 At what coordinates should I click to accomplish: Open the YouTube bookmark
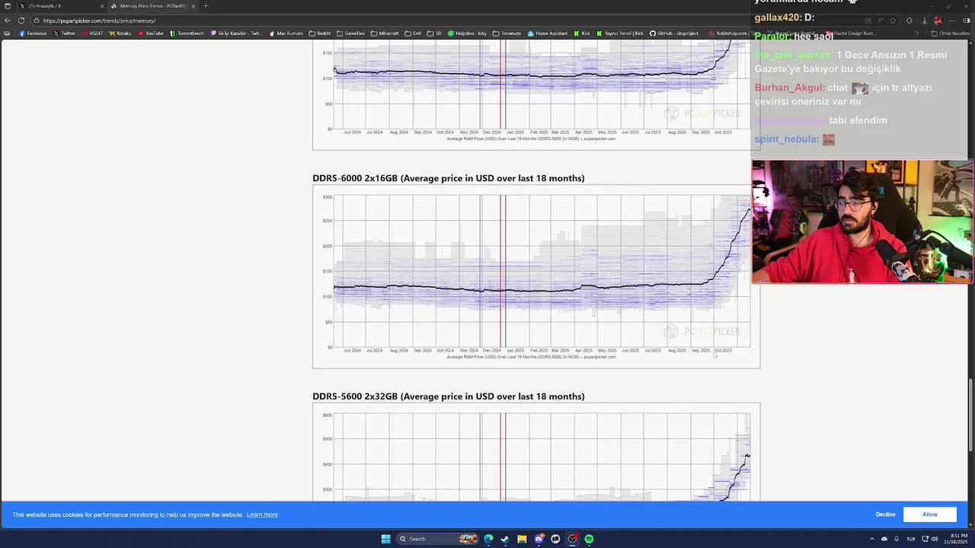tap(151, 33)
